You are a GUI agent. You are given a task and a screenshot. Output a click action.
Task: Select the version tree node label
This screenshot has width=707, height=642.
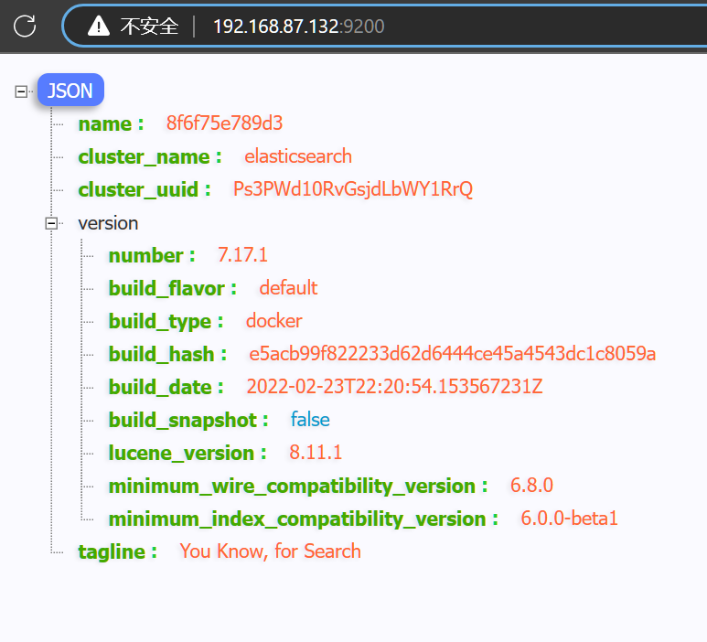pyautogui.click(x=108, y=223)
